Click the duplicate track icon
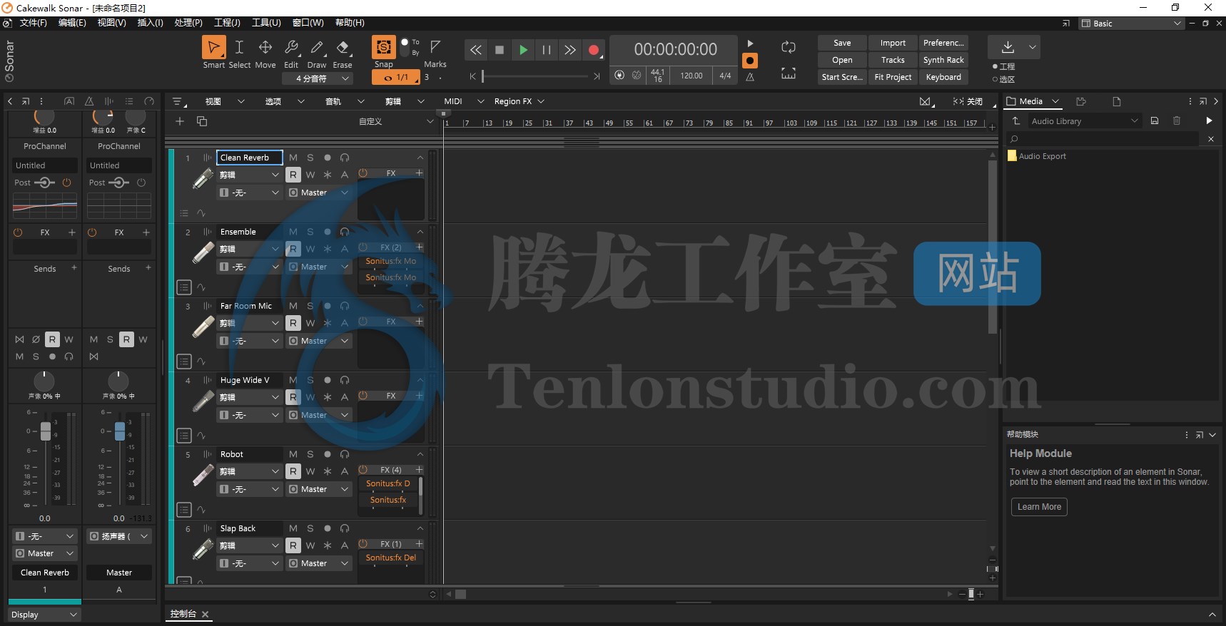Image resolution: width=1226 pixels, height=626 pixels. click(x=202, y=121)
